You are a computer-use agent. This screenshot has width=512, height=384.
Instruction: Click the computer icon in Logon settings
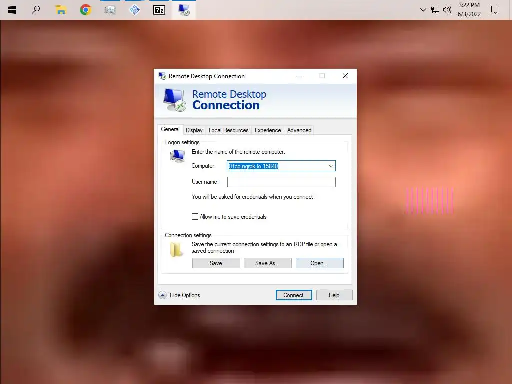click(x=177, y=156)
